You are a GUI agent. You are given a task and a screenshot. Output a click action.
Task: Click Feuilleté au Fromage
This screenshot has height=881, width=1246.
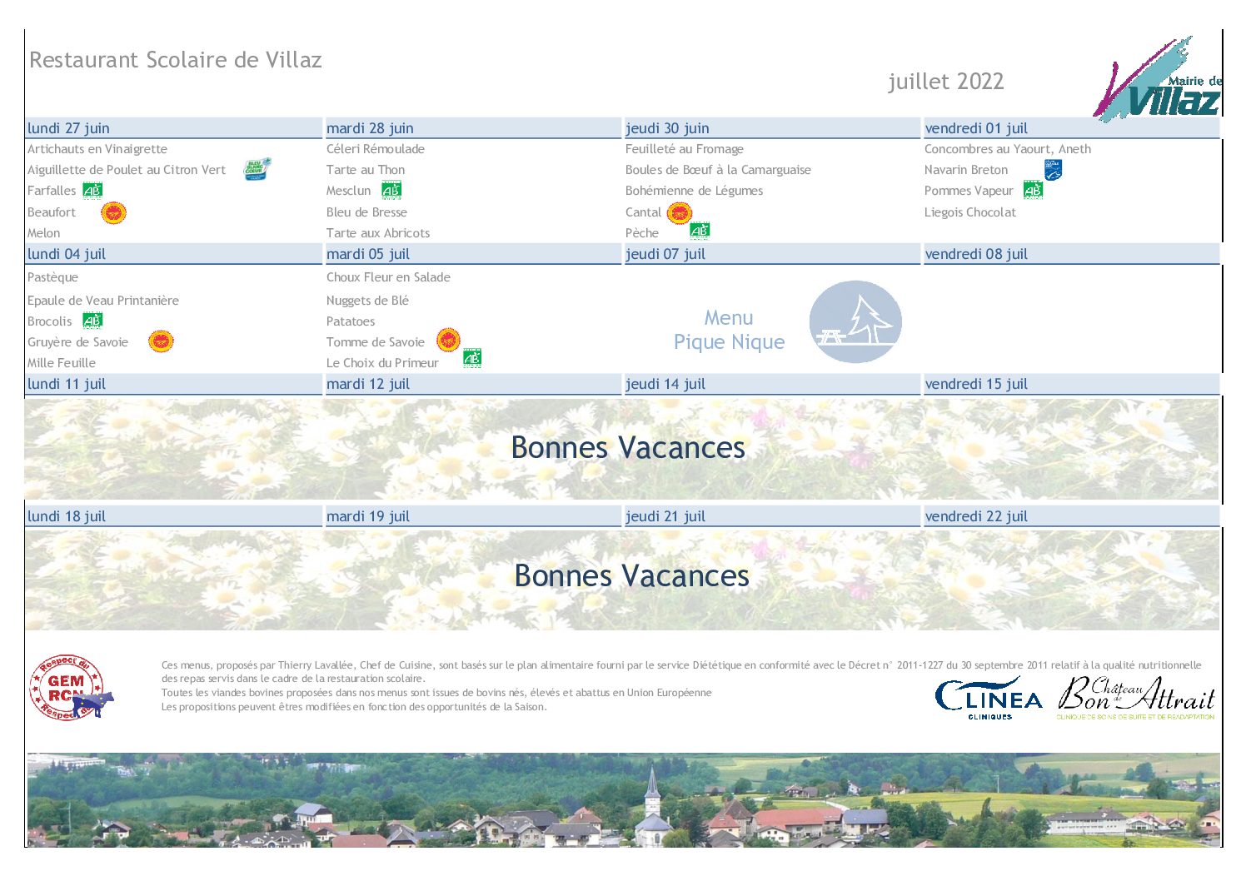click(x=685, y=149)
